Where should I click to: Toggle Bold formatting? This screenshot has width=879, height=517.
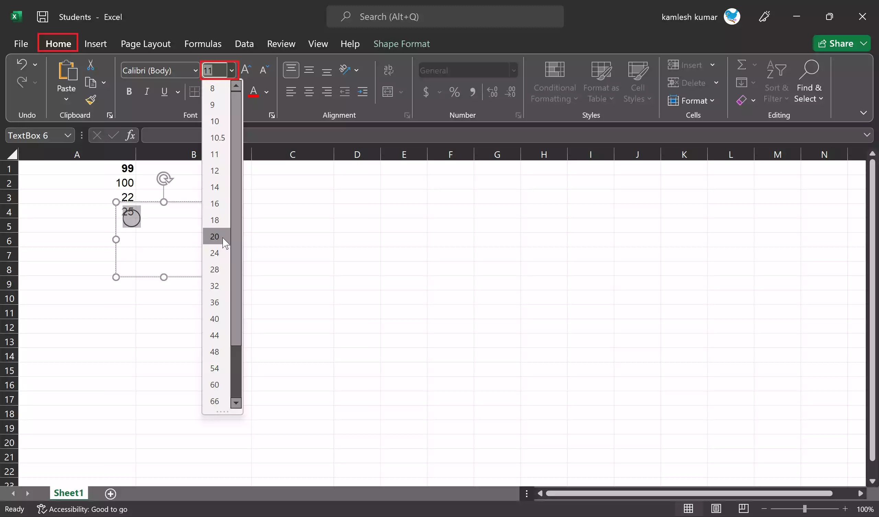[x=129, y=91]
